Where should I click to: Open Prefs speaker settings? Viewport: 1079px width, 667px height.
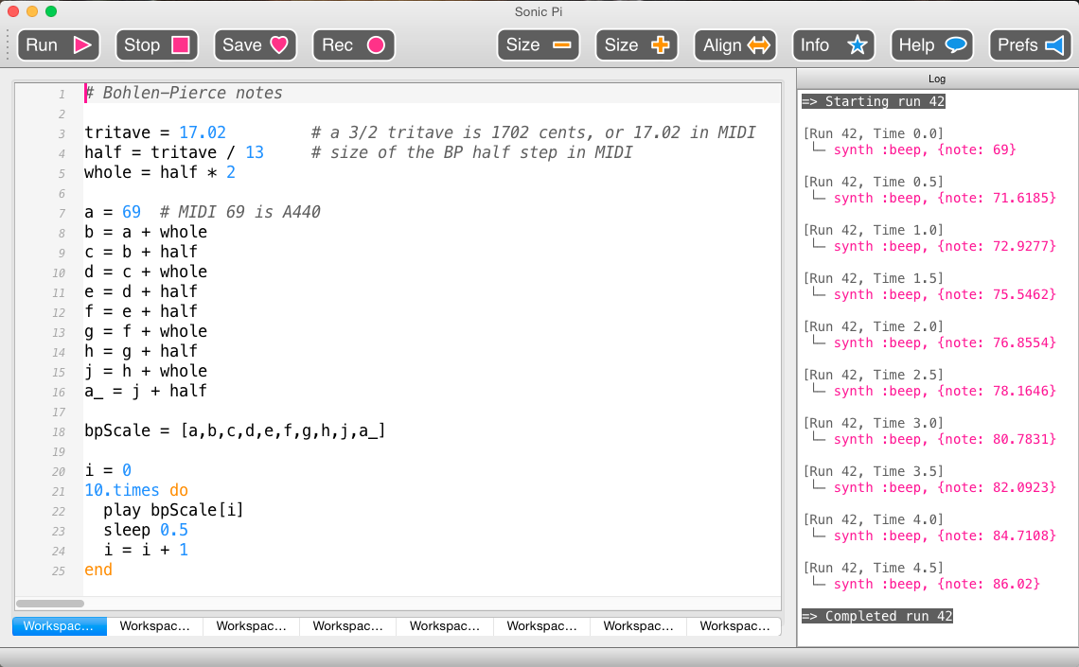click(x=1030, y=45)
